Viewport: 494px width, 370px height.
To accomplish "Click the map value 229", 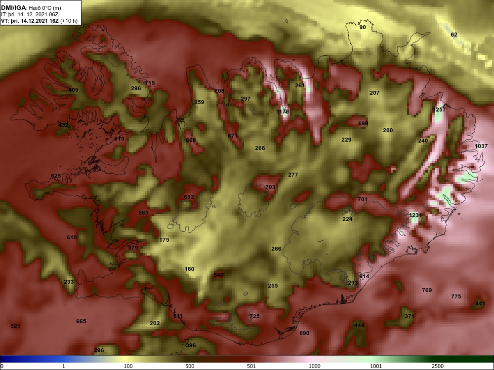I will pyautogui.click(x=346, y=140).
